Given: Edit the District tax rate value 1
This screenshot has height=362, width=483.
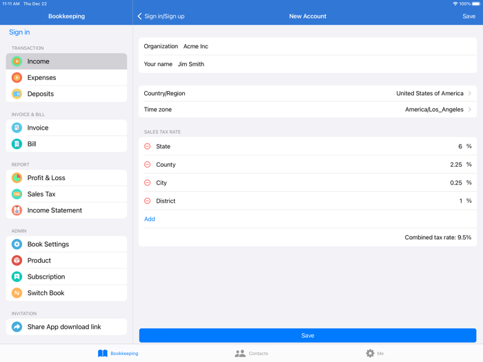Looking at the screenshot, I should point(460,201).
